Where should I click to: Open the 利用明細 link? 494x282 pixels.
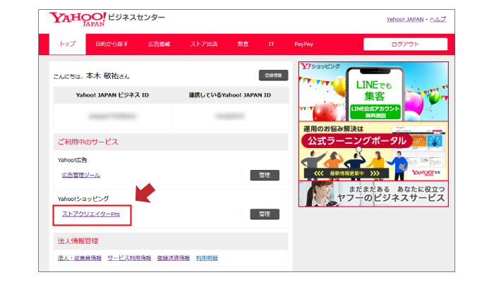pos(207,258)
